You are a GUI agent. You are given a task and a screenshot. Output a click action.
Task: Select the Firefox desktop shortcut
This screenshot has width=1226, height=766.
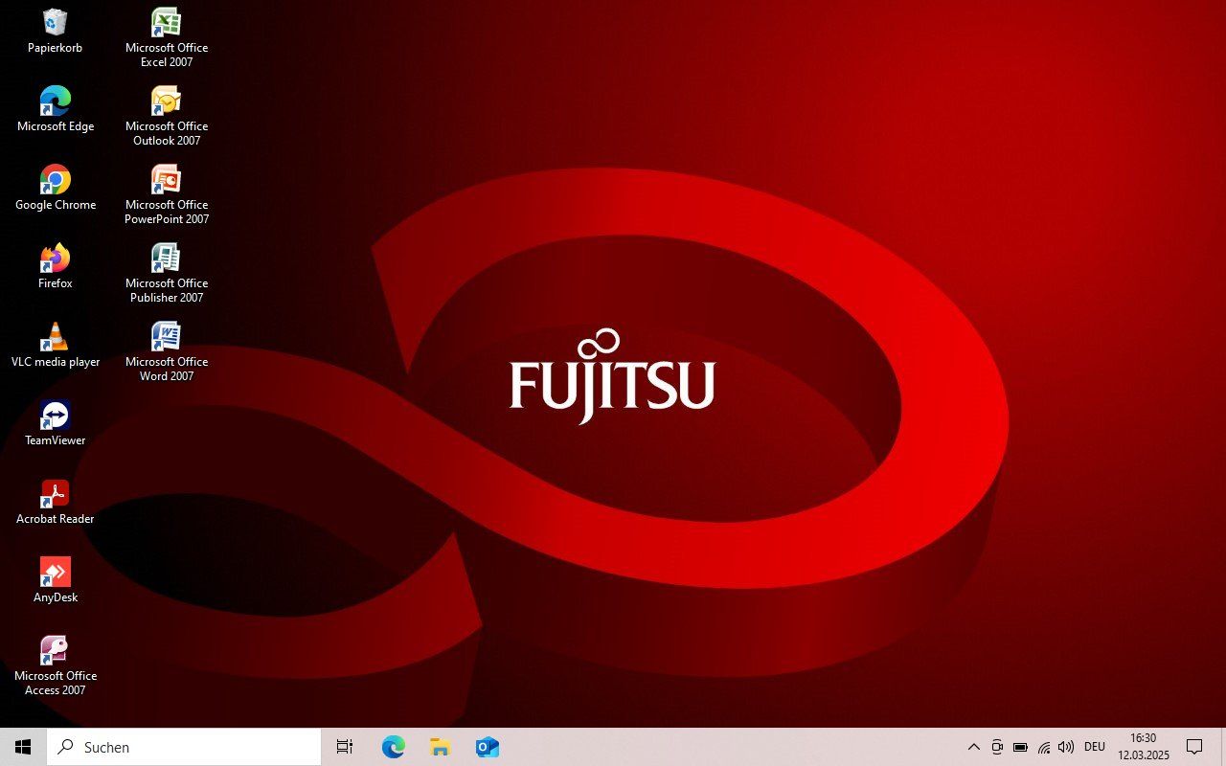coord(55,266)
